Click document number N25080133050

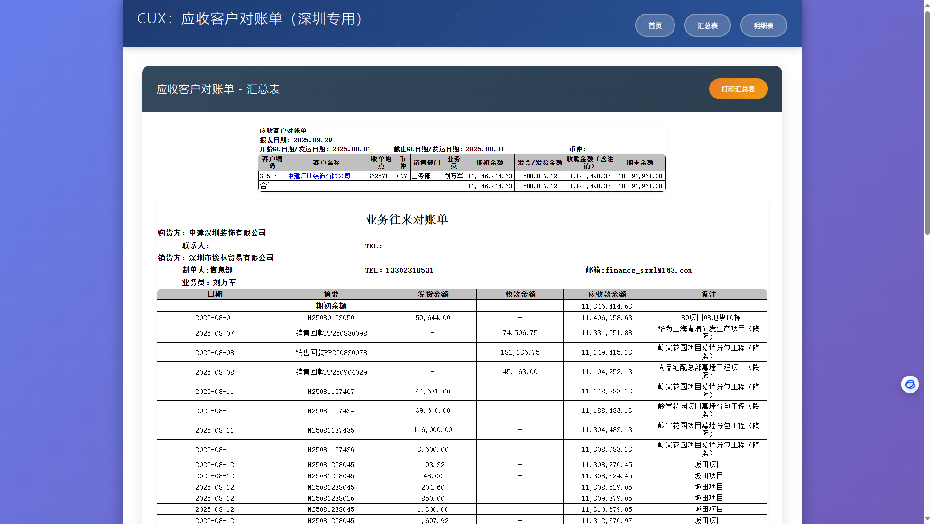[331, 318]
